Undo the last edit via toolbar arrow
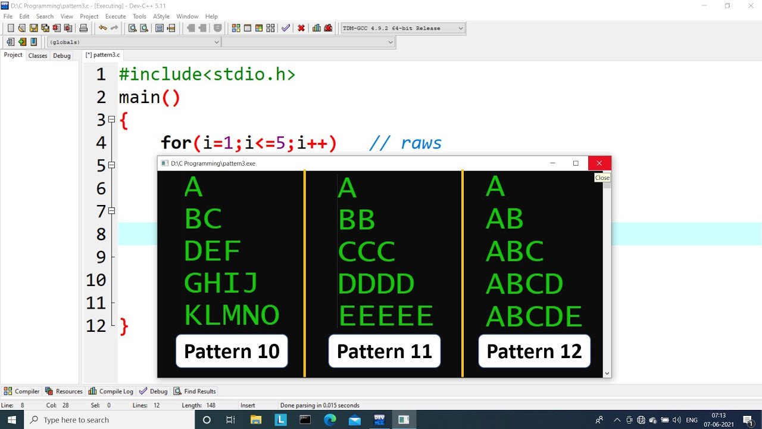Screen dimensions: 762x429 (103, 28)
